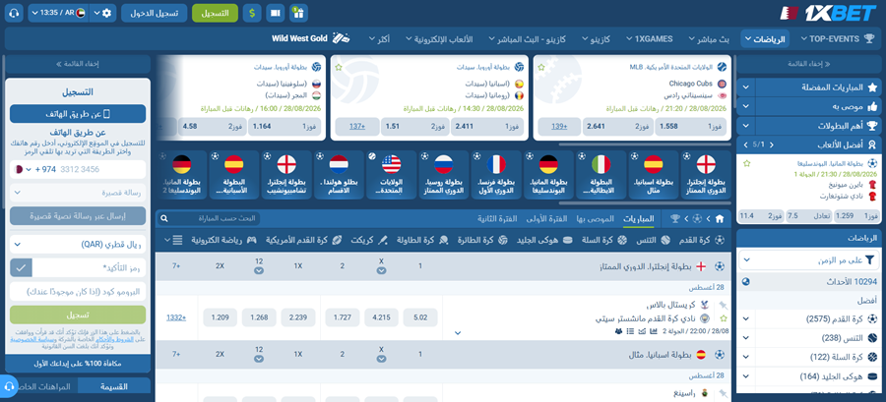Open live chat bubble at bottom left
The image size is (886, 402).
(9, 387)
